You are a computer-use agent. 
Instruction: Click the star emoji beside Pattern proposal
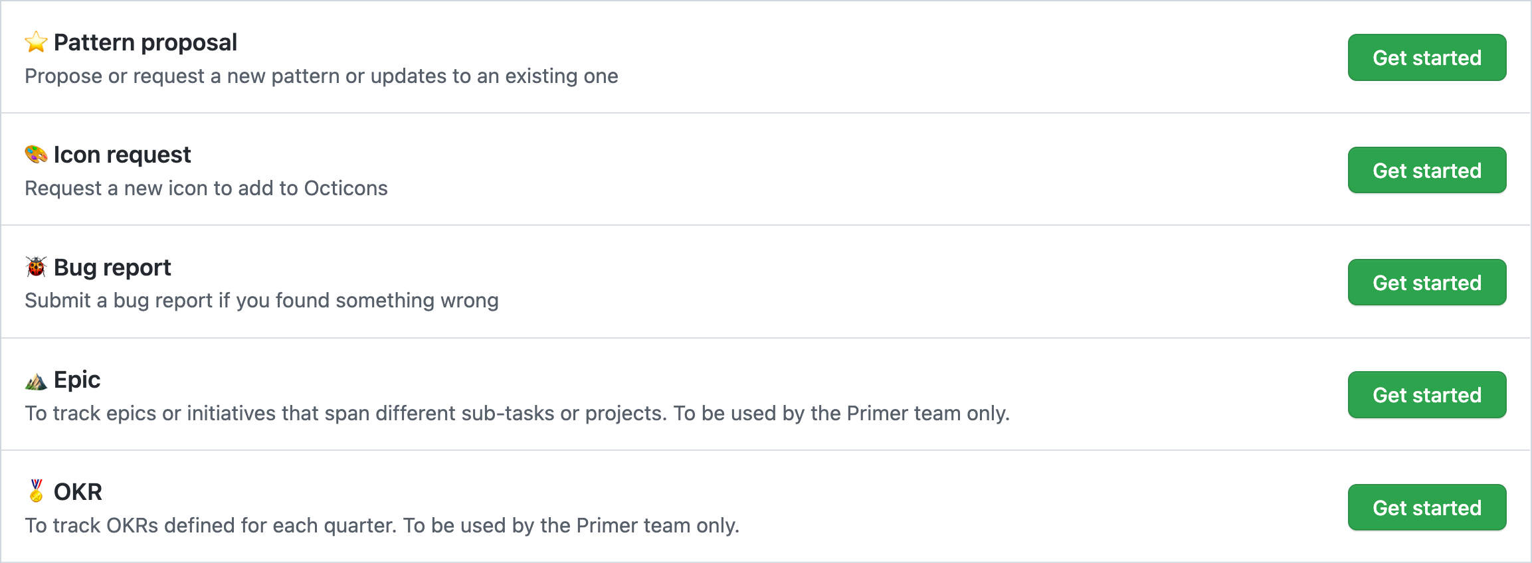pyautogui.click(x=36, y=42)
